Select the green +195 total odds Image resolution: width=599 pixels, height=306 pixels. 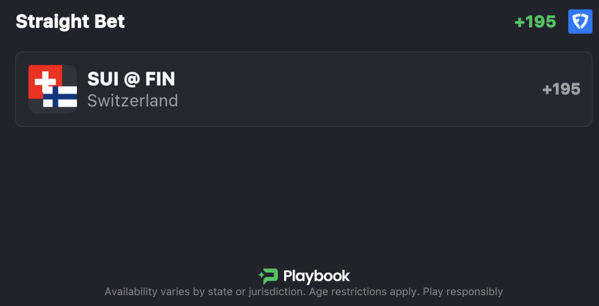click(535, 22)
